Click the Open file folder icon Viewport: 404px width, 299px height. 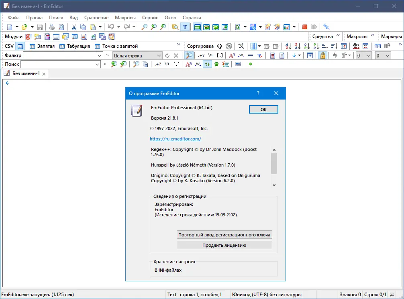coord(24,27)
